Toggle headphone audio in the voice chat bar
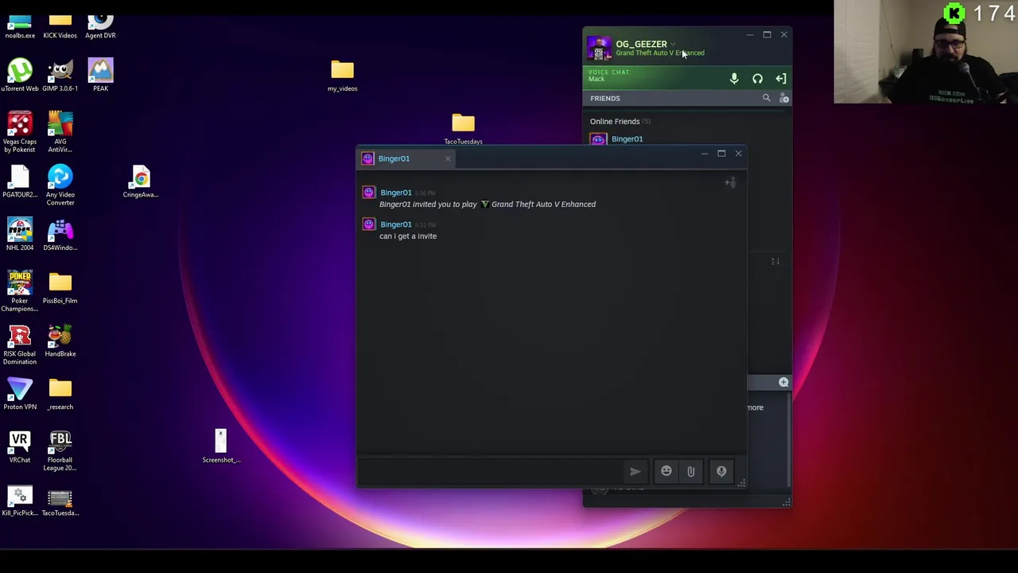The width and height of the screenshot is (1018, 573). 757,79
